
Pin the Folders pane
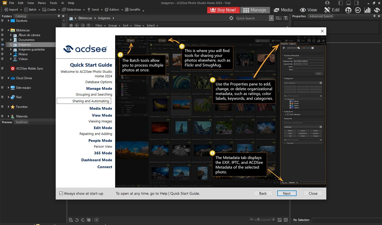point(59,16)
